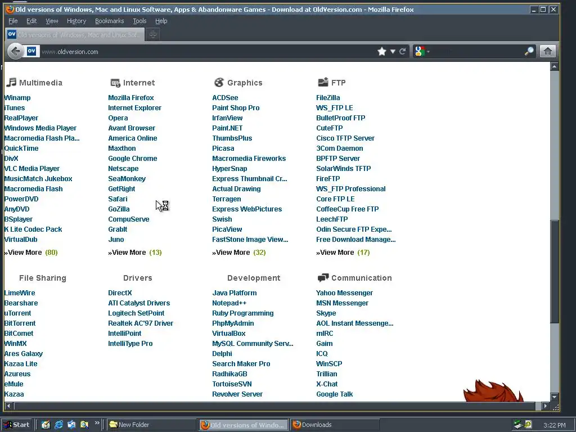Open the Yahoo Messenger link
This screenshot has height=432, width=576.
pos(345,292)
